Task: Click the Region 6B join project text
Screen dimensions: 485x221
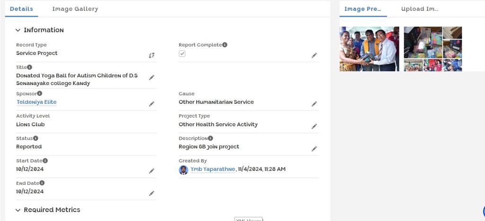Action: pos(209,147)
